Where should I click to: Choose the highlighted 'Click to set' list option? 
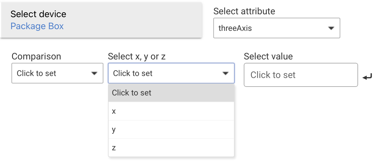(171, 93)
